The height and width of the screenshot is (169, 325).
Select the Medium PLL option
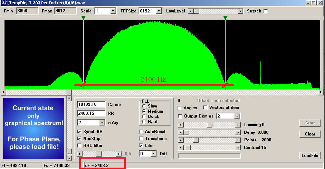(x=144, y=111)
